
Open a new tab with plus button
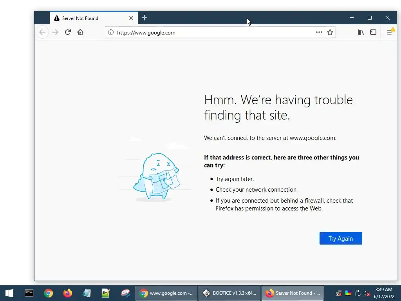[x=145, y=18]
